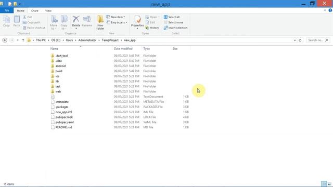Click the Open button in ribbon
Image resolution: width=333 pixels, height=187 pixels.
pos(152,17)
